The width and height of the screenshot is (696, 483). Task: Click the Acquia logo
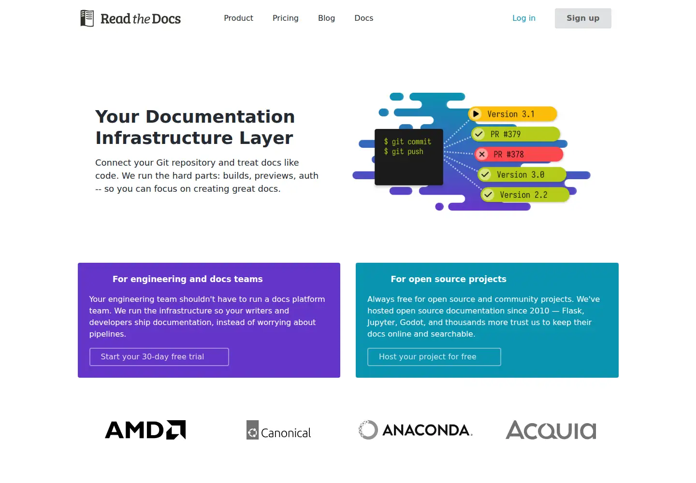(551, 430)
